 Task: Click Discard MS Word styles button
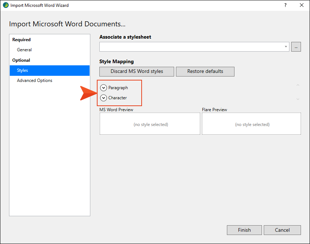(137, 71)
